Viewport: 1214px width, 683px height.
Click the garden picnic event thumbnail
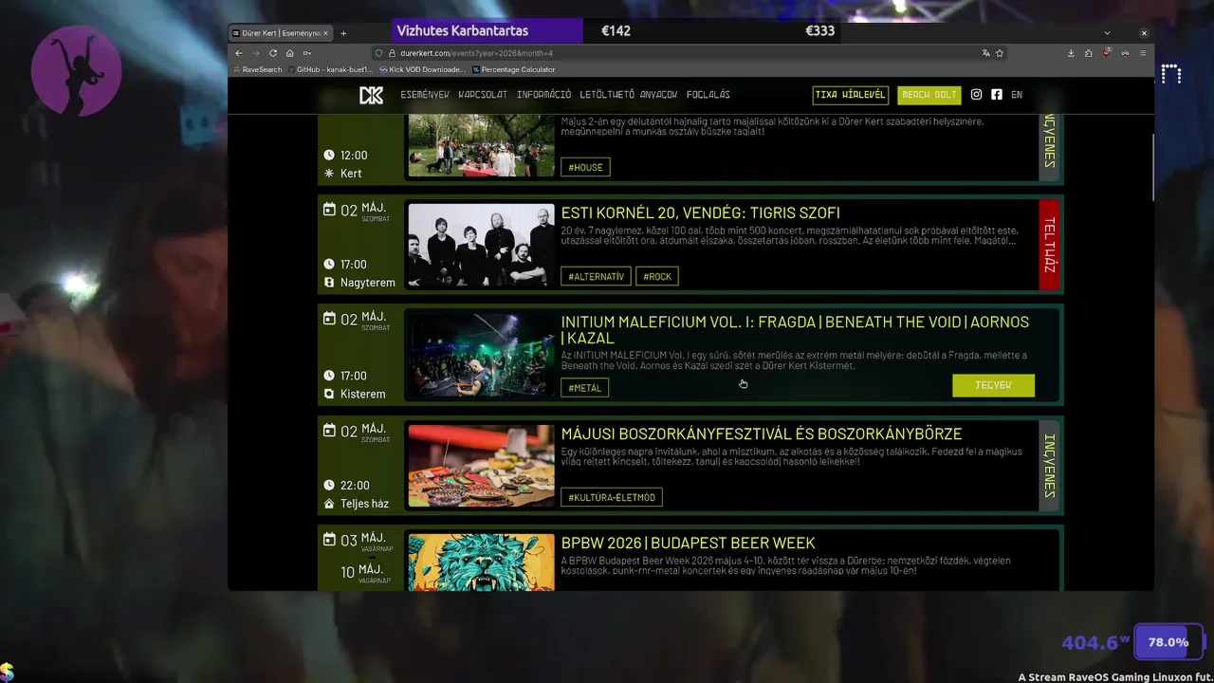coord(481,145)
